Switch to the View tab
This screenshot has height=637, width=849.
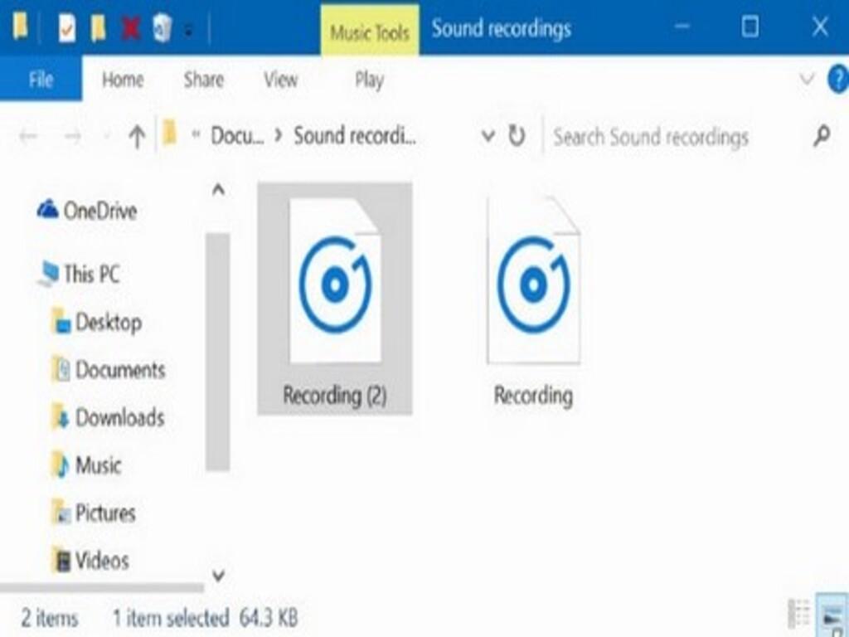280,80
